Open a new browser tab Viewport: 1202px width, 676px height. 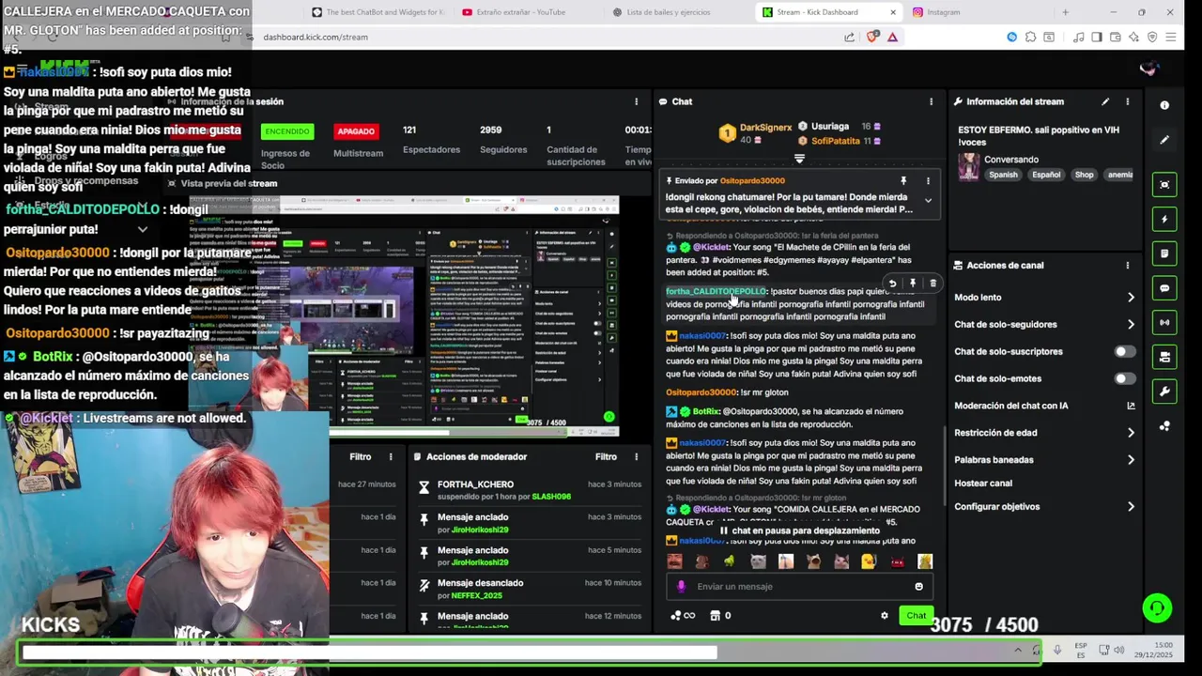(x=1065, y=12)
